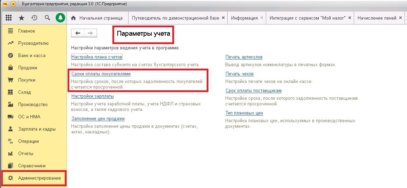Image resolution: width=407 pixels, height=188 pixels.
Task: Open the Настройка плана счетов link
Action: 97,57
